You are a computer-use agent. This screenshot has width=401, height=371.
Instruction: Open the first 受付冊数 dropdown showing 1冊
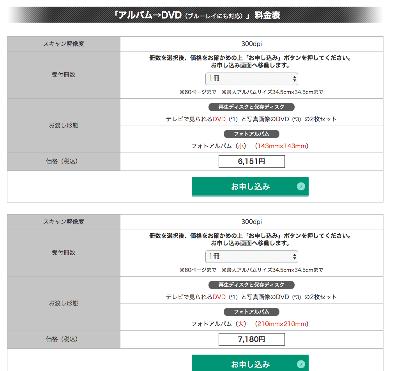251,78
